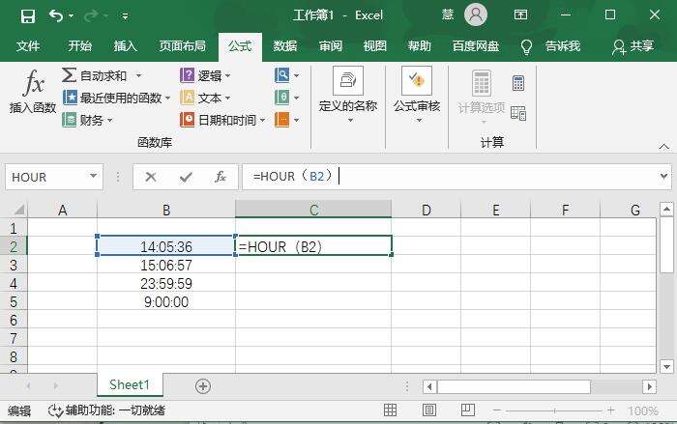
Task: Add a new sheet with plus button
Action: point(203,386)
